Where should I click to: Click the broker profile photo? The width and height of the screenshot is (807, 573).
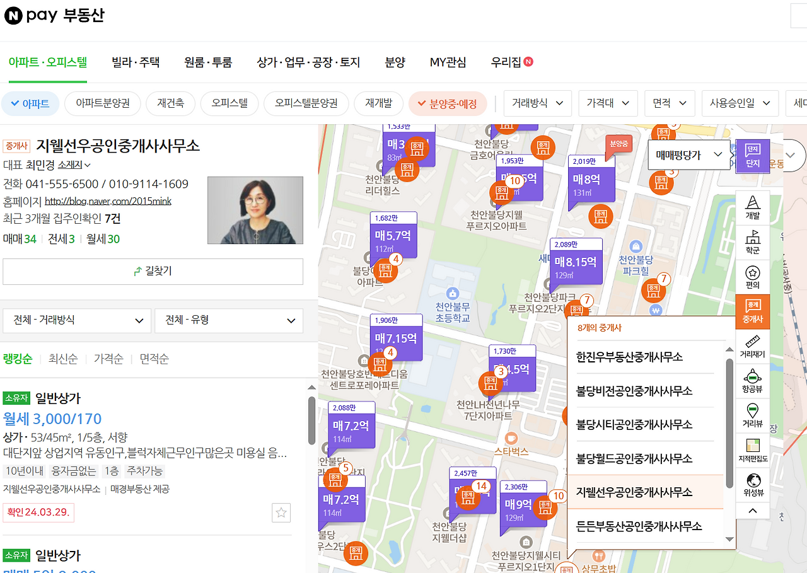pos(255,210)
